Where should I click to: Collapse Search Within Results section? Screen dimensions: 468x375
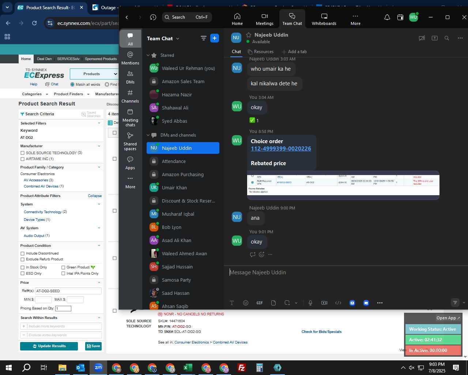(x=99, y=318)
